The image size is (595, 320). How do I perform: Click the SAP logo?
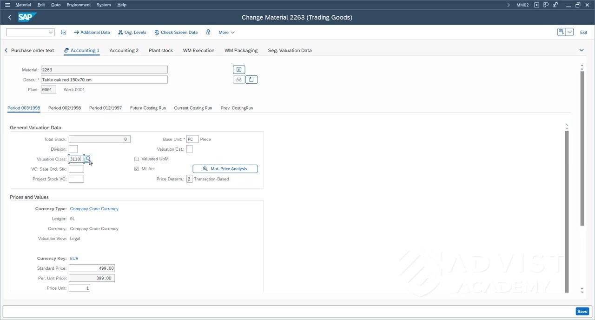click(x=27, y=17)
